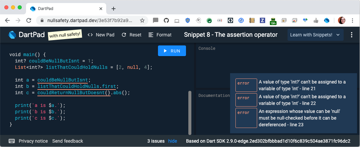Click the Dart extension icon in browser toolbar
This screenshot has height=147, width=360.
(x=327, y=20)
